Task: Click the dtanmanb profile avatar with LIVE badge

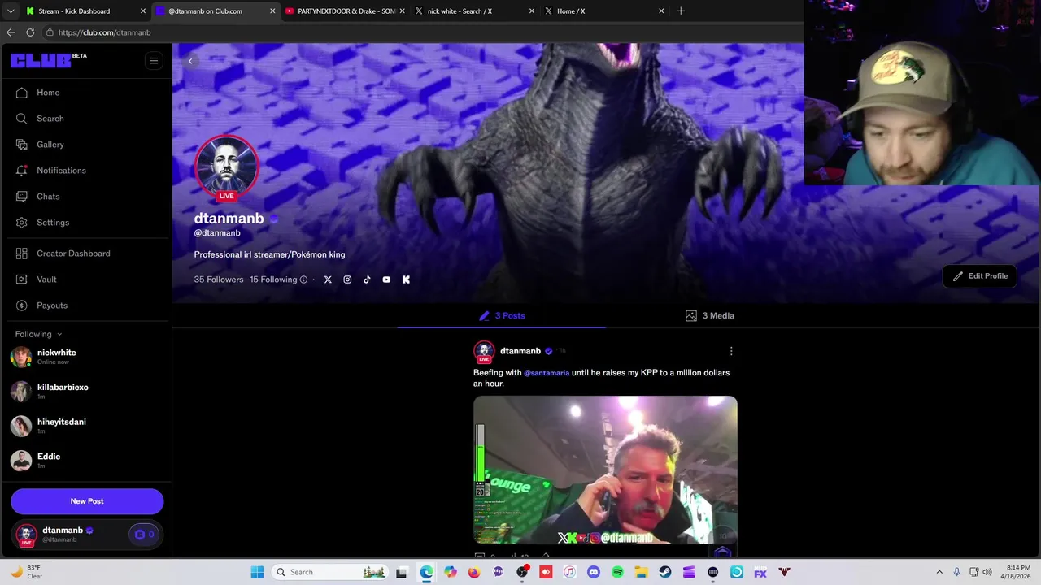Action: 227,167
